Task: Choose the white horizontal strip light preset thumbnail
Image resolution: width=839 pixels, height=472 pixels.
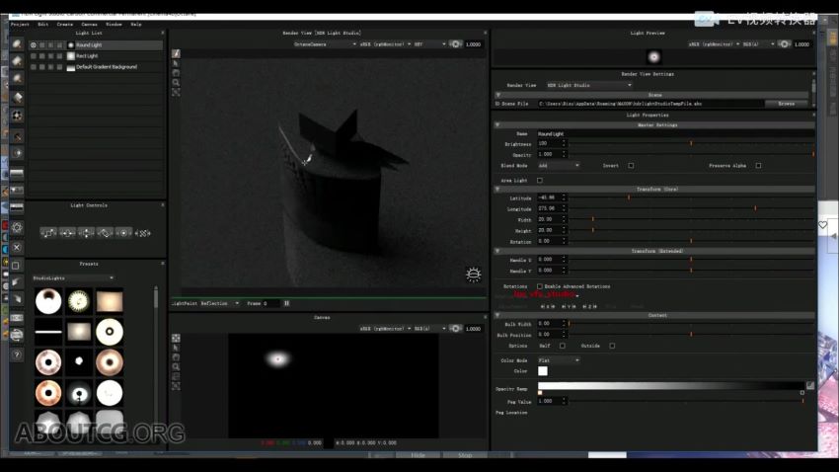Action: 48,332
